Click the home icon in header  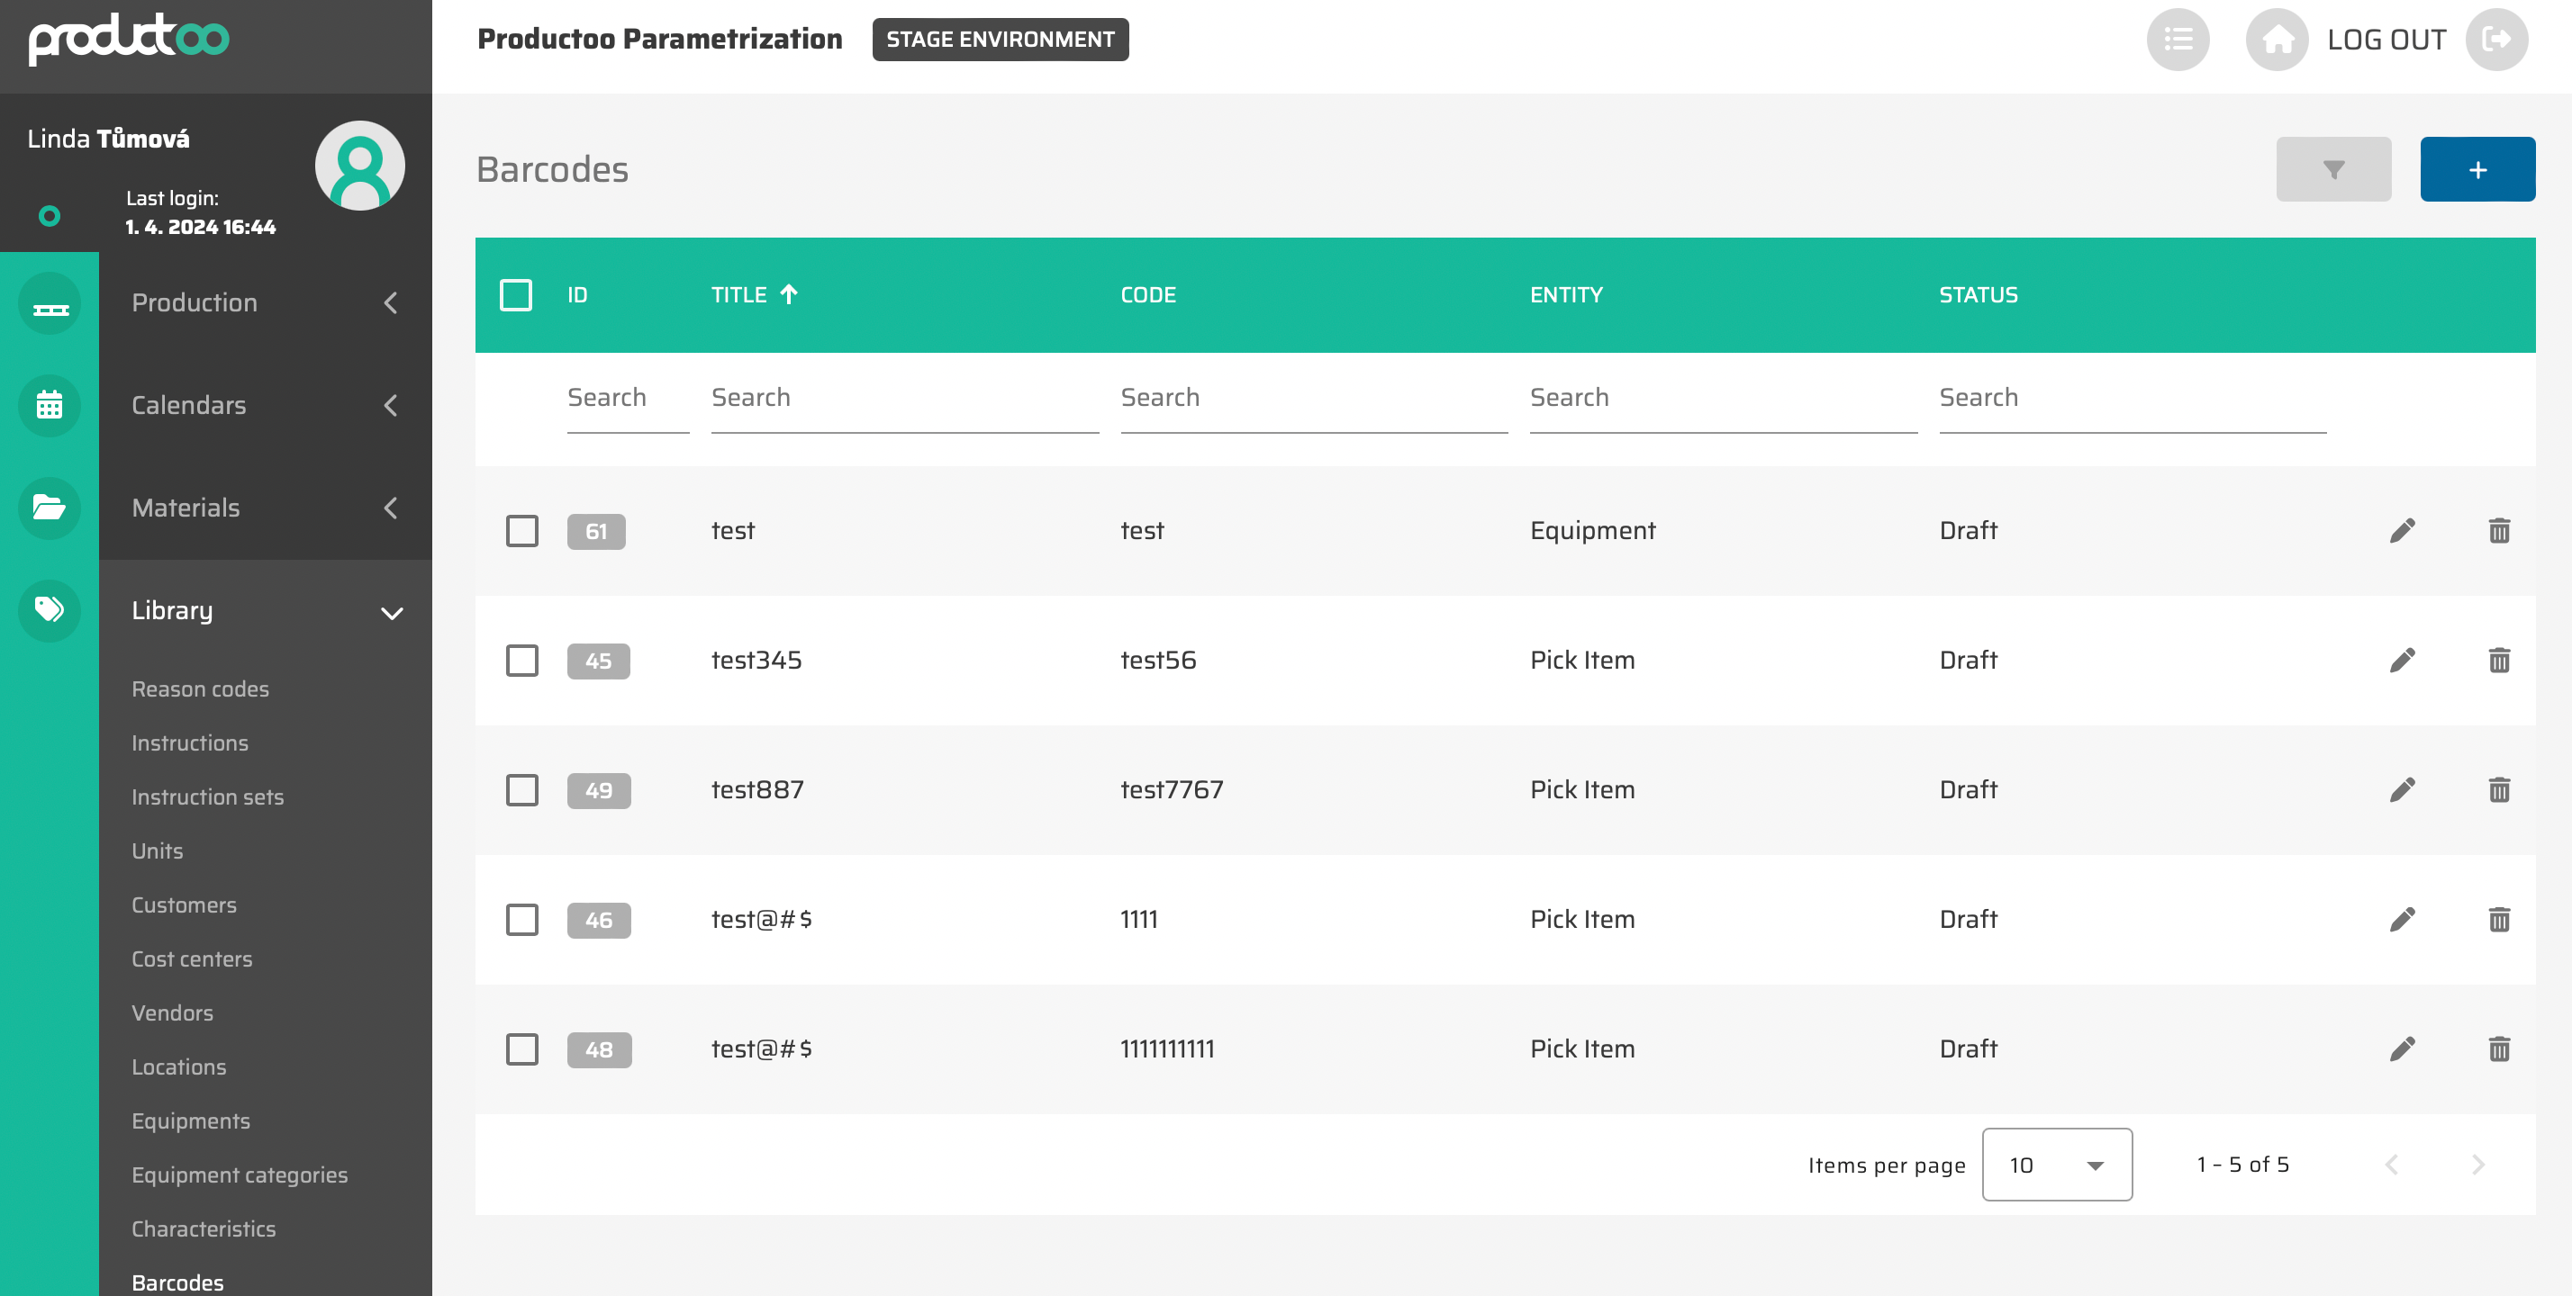point(2277,40)
